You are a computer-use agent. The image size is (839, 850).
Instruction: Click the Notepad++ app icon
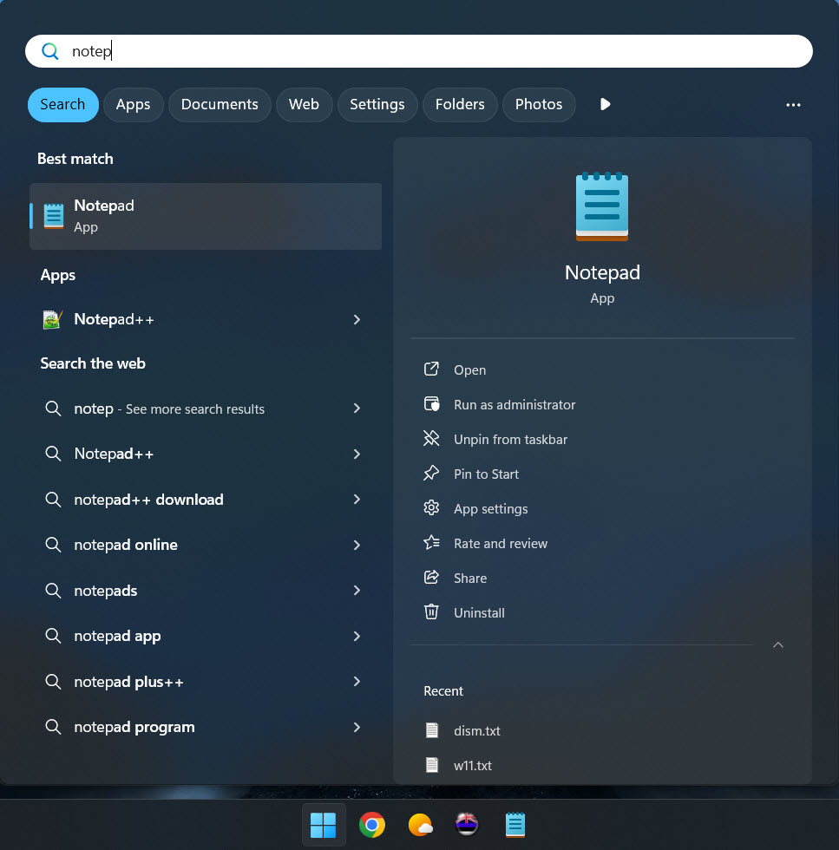tap(53, 319)
